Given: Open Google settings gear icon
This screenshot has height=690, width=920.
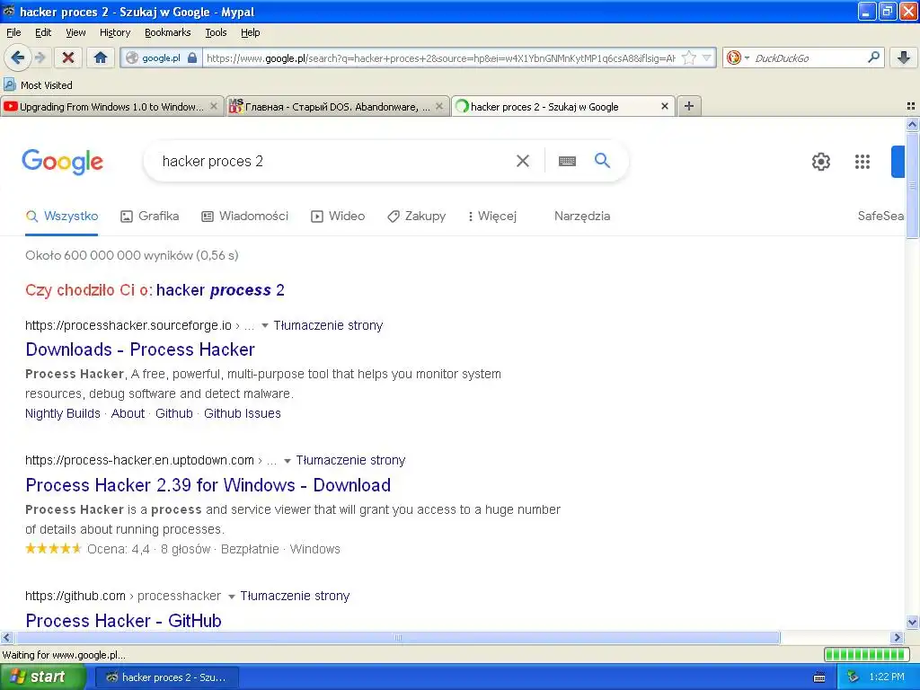Looking at the screenshot, I should click(x=821, y=162).
